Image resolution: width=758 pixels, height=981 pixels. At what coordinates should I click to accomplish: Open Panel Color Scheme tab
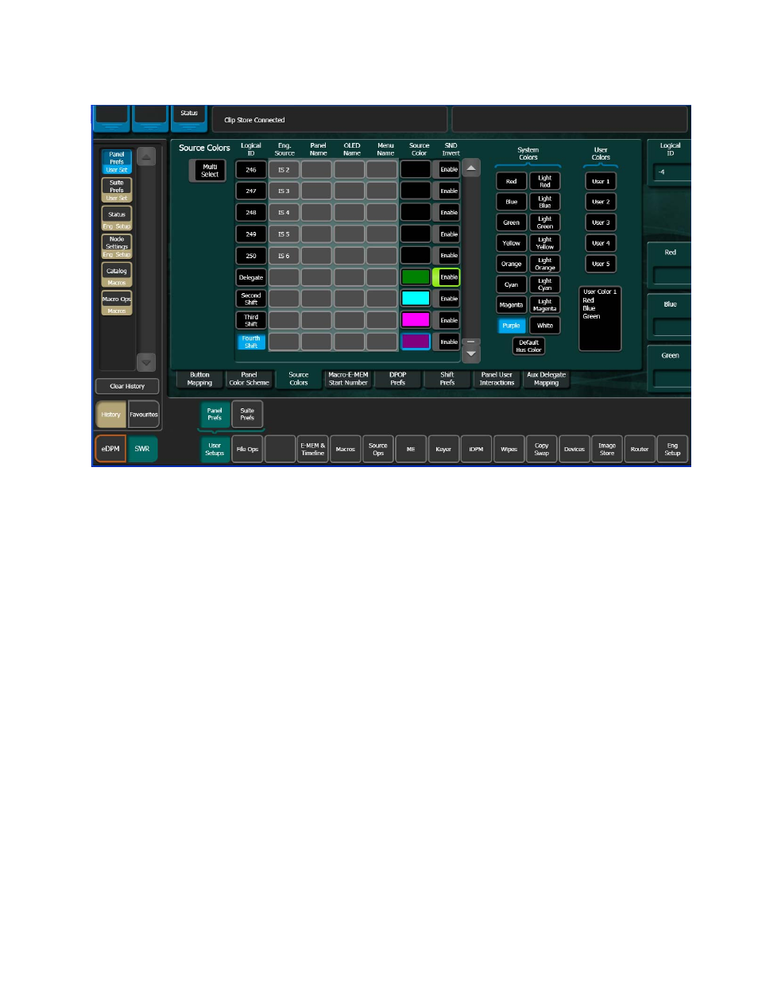point(249,379)
